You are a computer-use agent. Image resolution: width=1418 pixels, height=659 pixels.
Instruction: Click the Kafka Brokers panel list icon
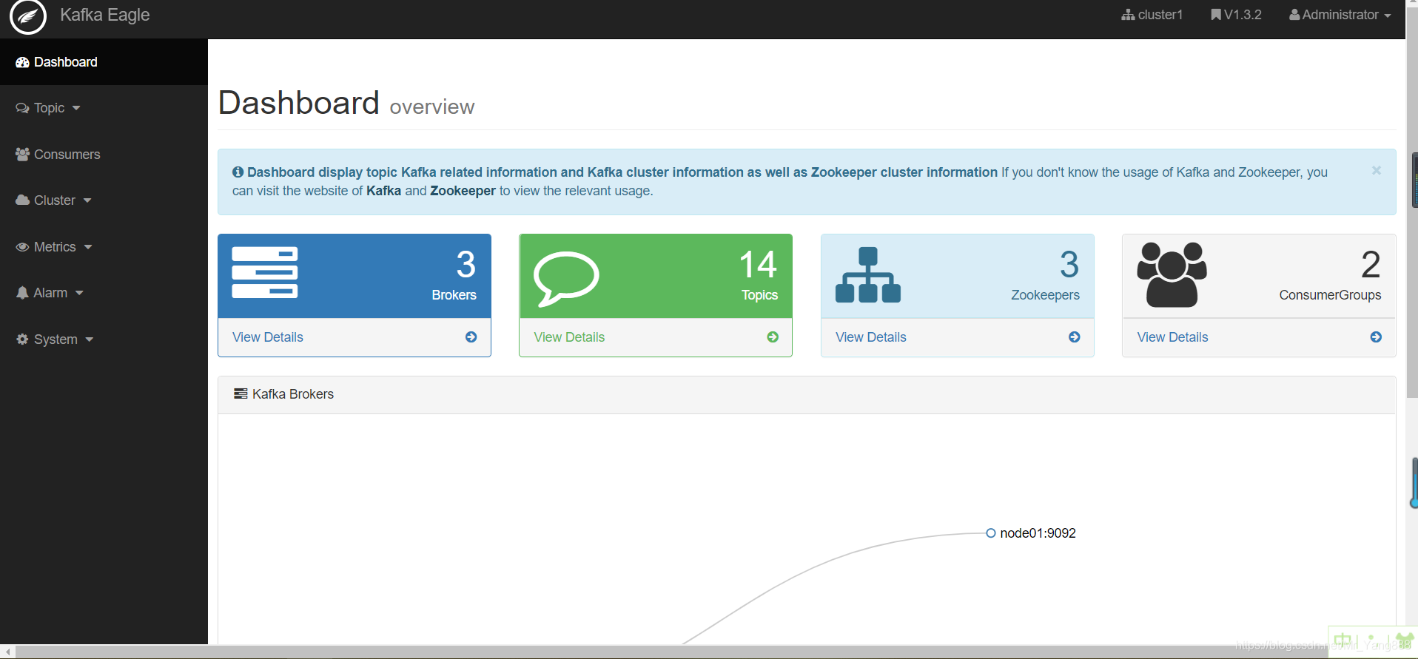[x=241, y=394]
